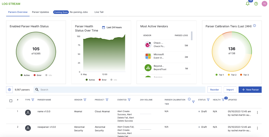Screen dimensions: 269x137
Task: Click the magnifier search icon
Action: (37, 90)
